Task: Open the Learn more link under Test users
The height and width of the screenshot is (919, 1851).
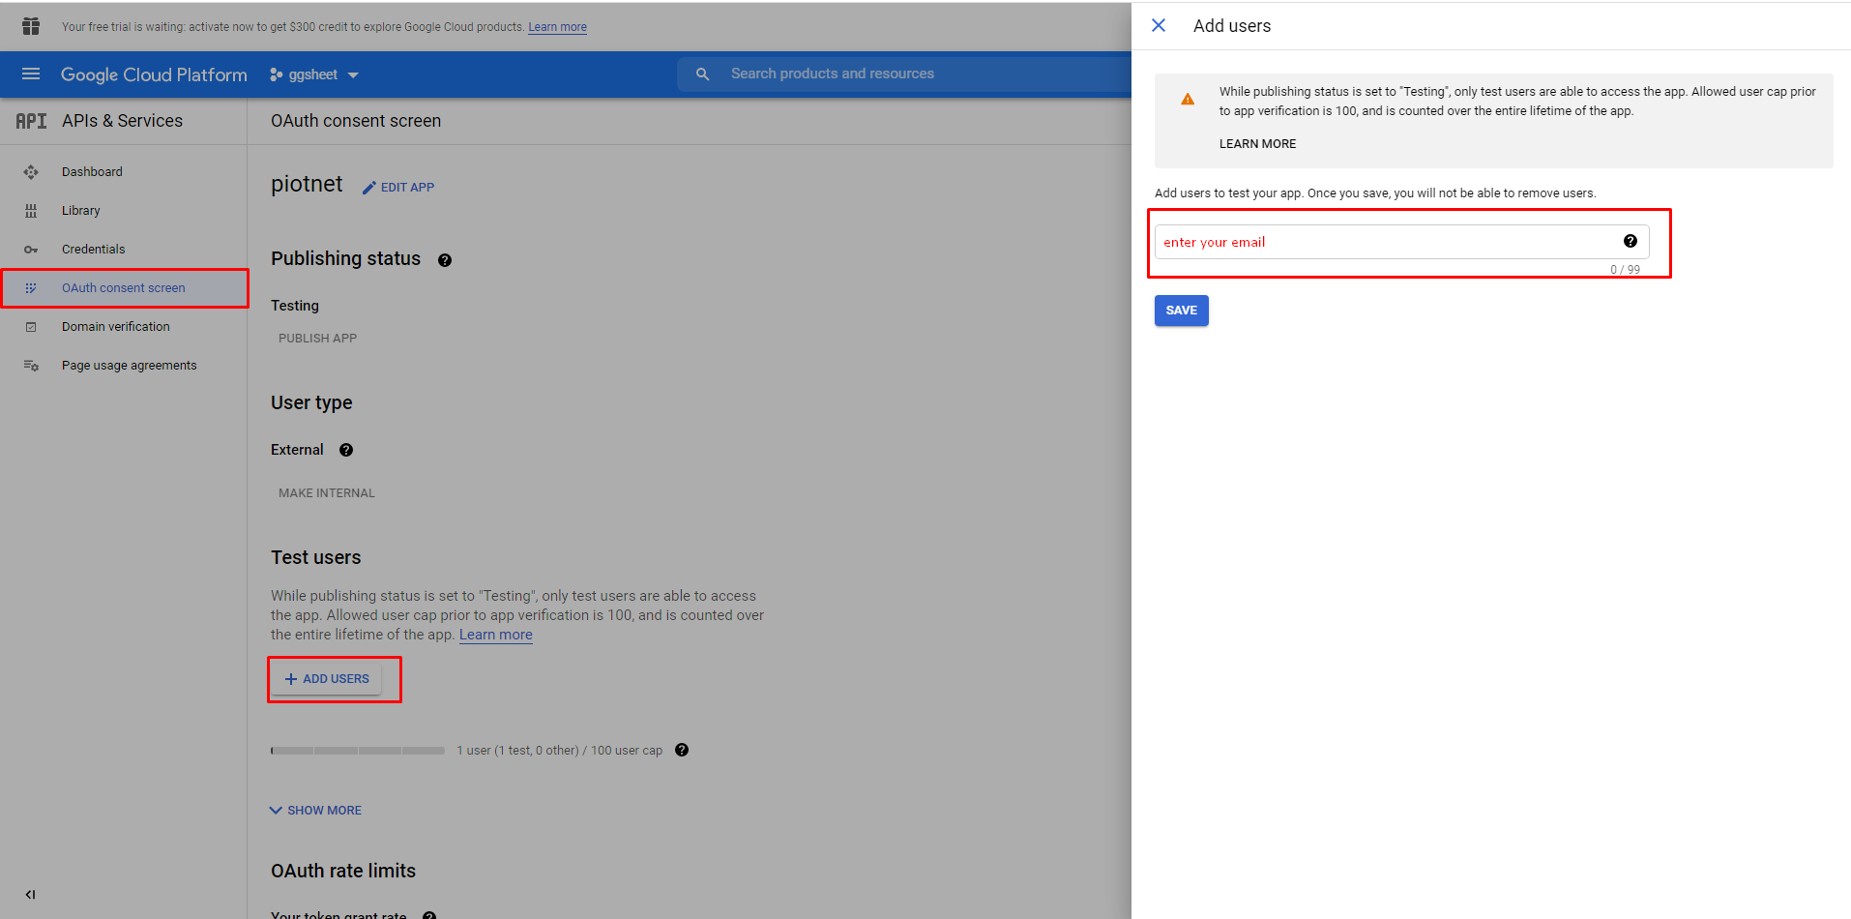Action: point(495,635)
